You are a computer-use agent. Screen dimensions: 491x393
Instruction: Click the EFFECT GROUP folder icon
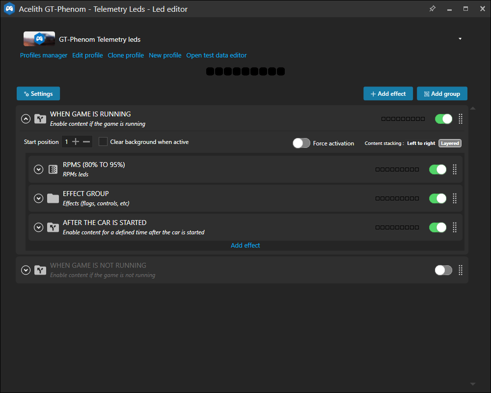coord(53,198)
